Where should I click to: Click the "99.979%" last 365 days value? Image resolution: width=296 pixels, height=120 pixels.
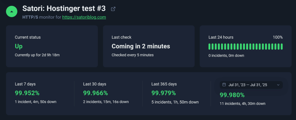[164, 93]
